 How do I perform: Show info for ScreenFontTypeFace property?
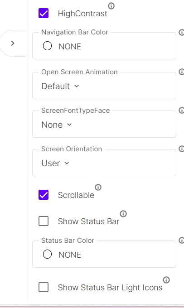pos(181,111)
